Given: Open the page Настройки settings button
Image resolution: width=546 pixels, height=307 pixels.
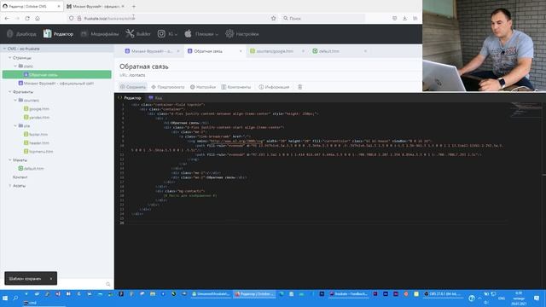Looking at the screenshot, I should [x=203, y=87].
